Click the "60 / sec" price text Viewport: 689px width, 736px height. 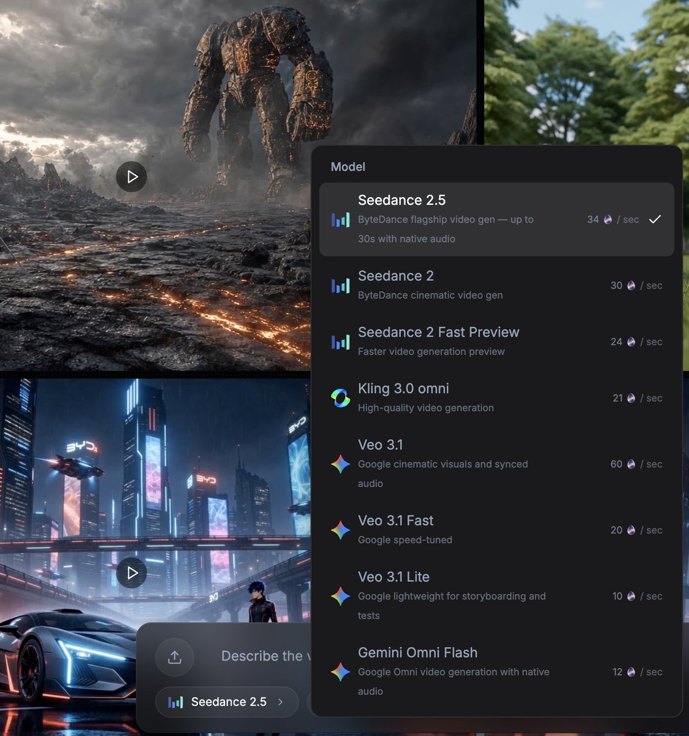[636, 464]
